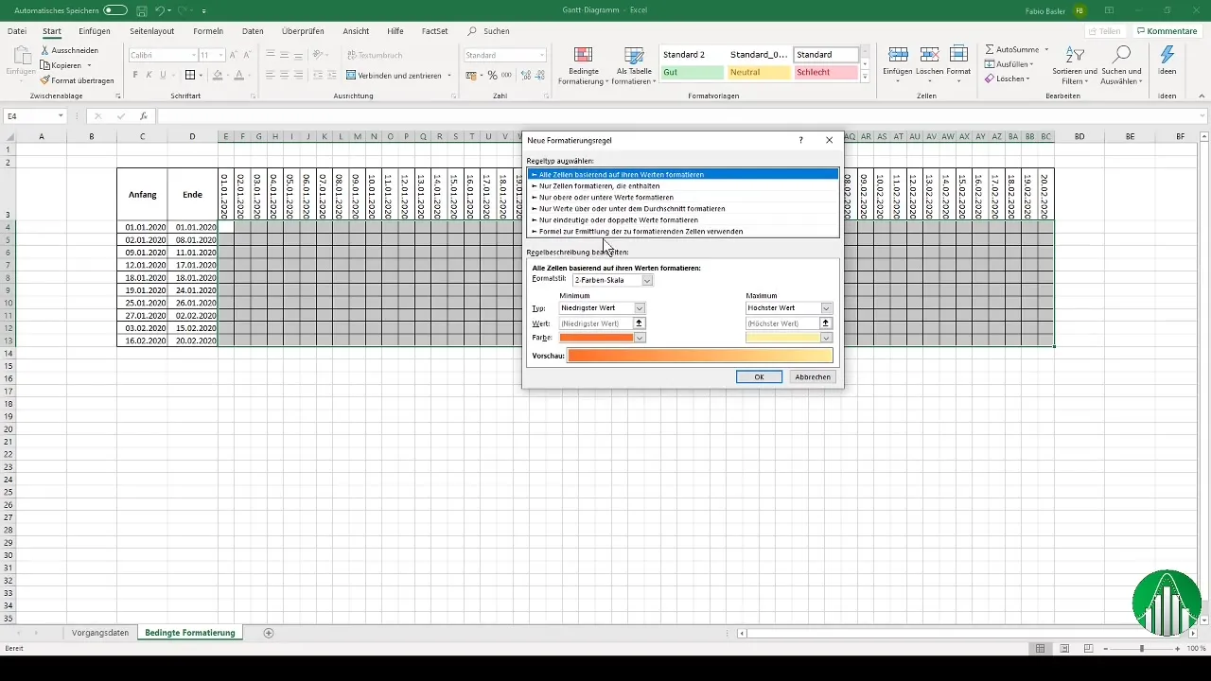
Task: Open the font size 11 dropdown
Action: 221,55
